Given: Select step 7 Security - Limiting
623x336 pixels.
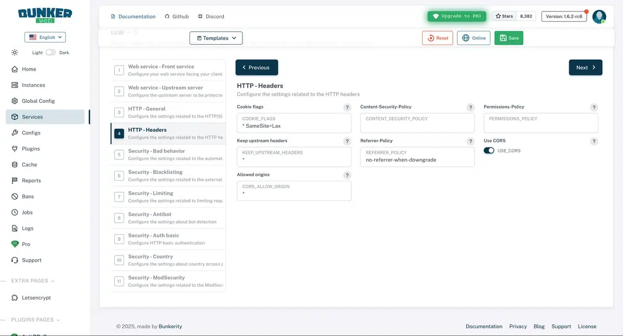Looking at the screenshot, I should [168, 197].
